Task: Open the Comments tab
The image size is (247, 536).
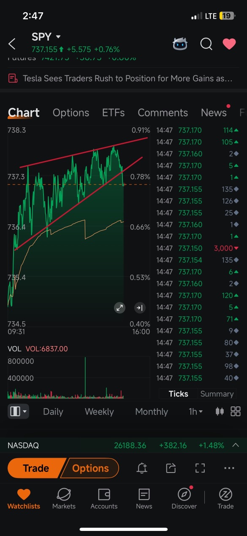Action: pyautogui.click(x=163, y=113)
